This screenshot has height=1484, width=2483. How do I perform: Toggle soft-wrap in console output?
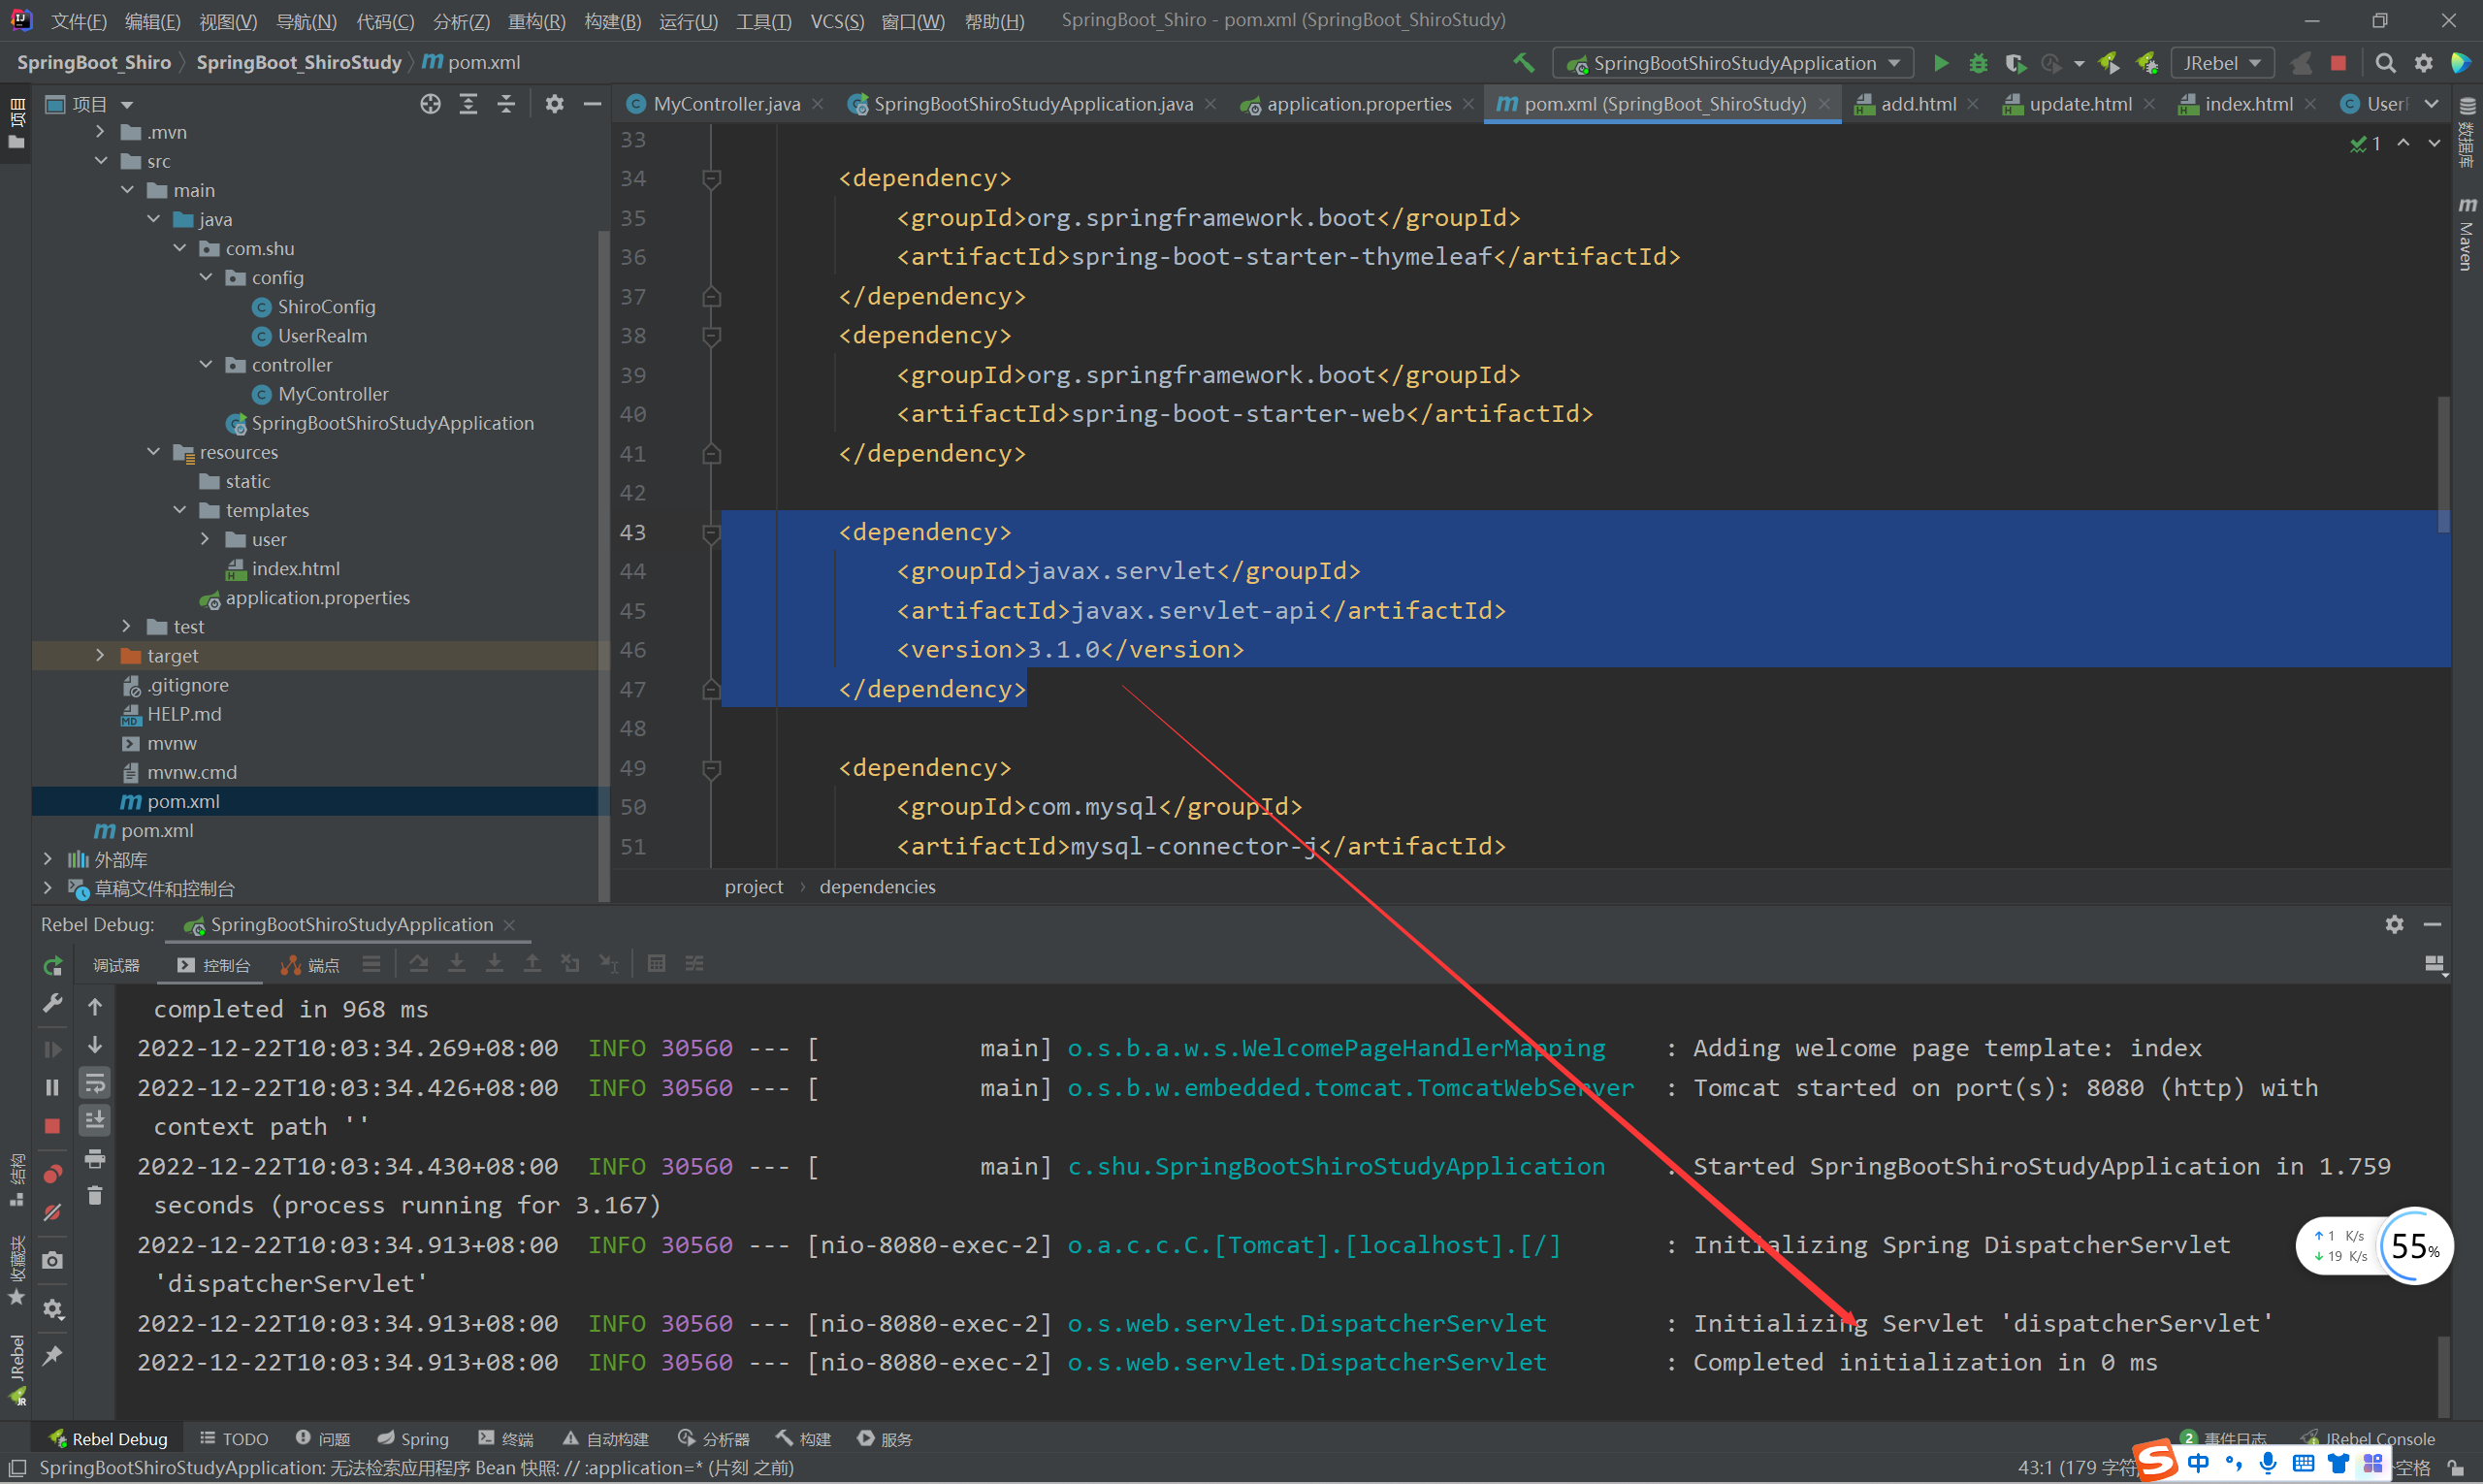click(x=95, y=1083)
